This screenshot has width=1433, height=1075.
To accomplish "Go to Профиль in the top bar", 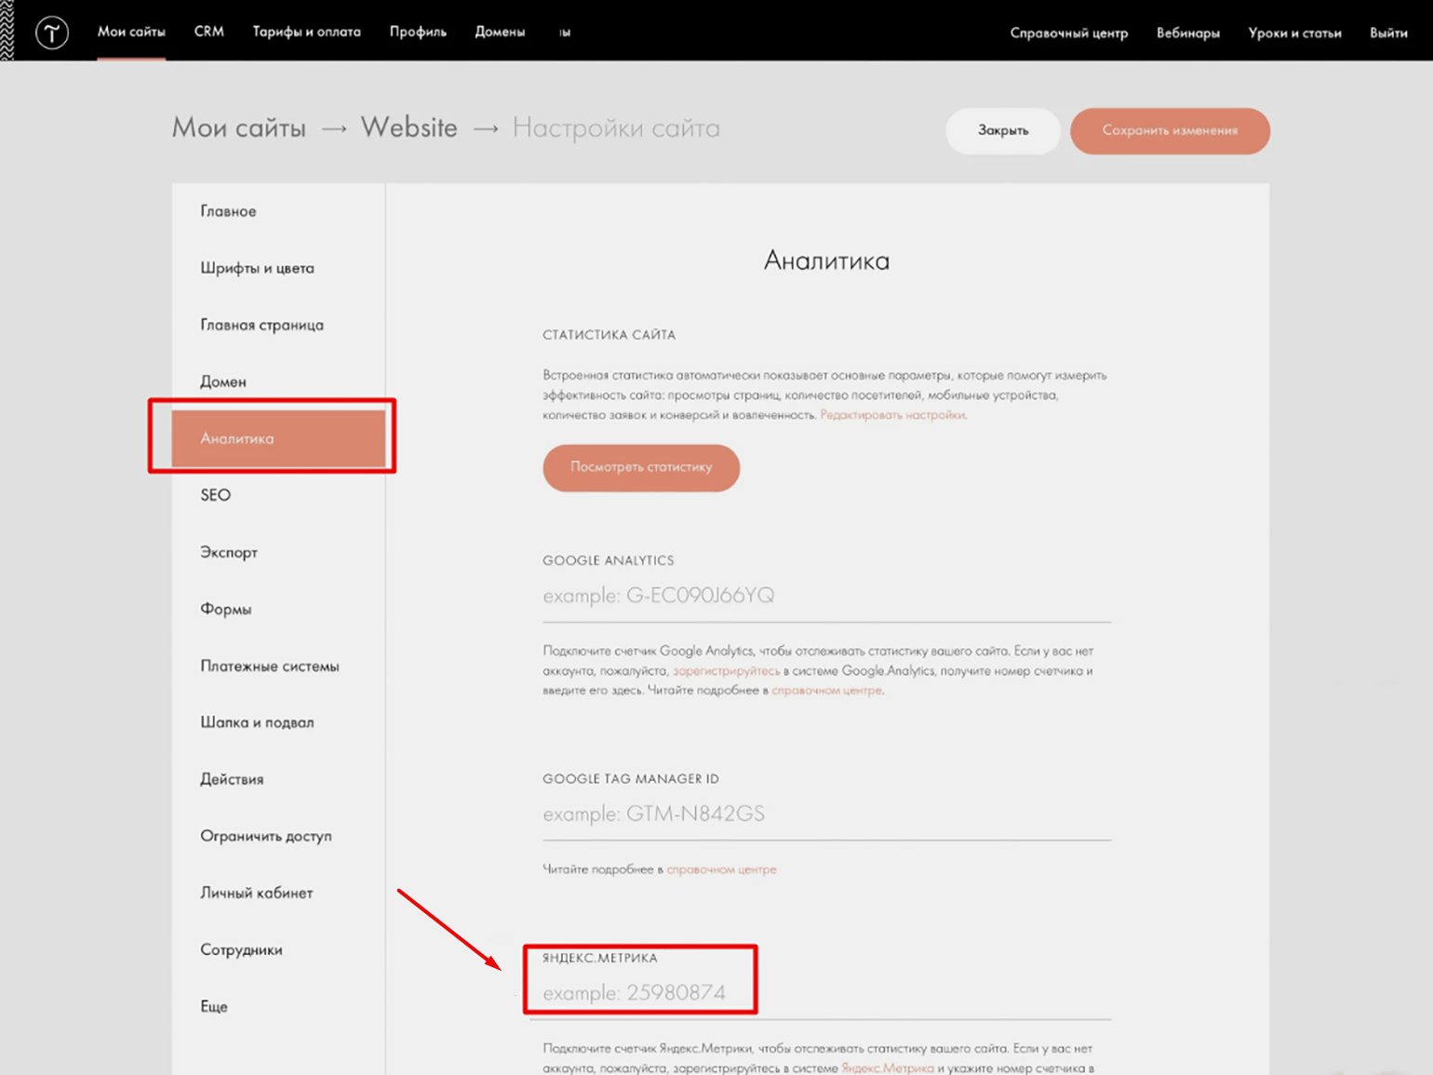I will pyautogui.click(x=418, y=32).
